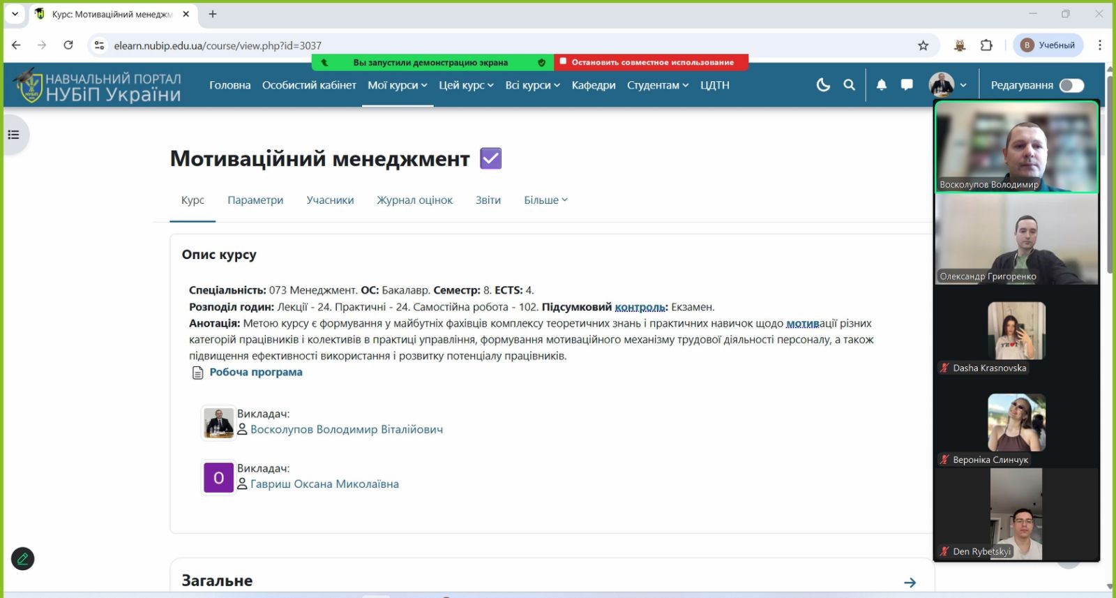Select Восколупов Володимир video tile

coord(1016,147)
